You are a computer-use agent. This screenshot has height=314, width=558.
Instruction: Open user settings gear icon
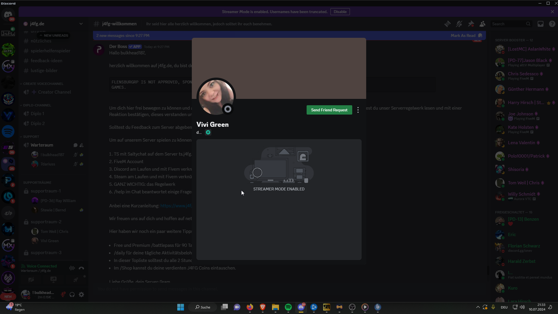pyautogui.click(x=81, y=295)
